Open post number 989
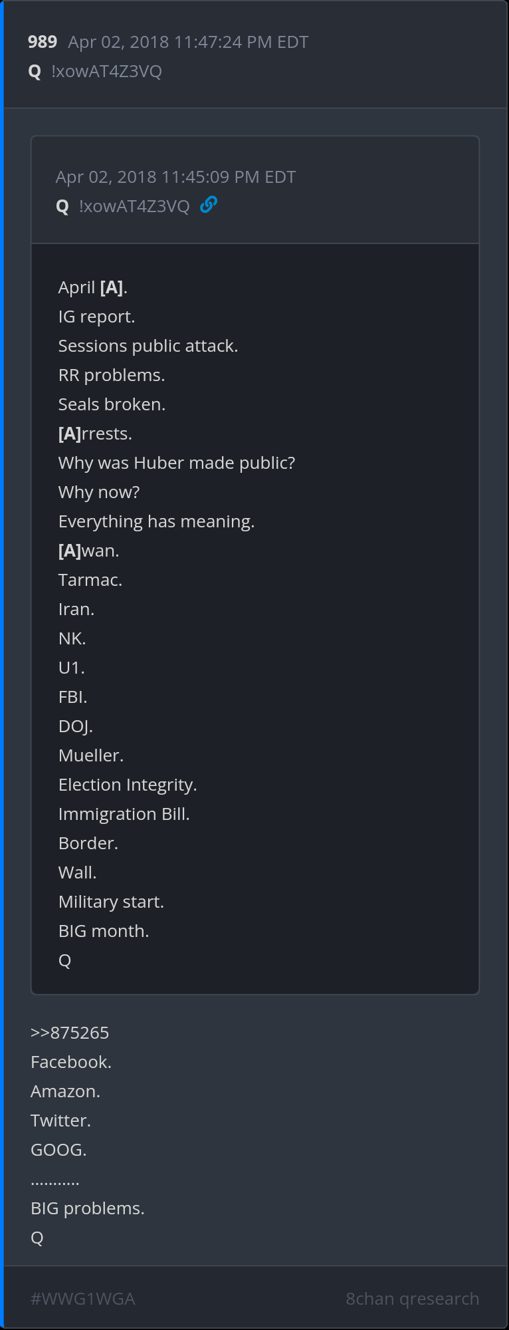This screenshot has width=509, height=1330. (x=43, y=42)
